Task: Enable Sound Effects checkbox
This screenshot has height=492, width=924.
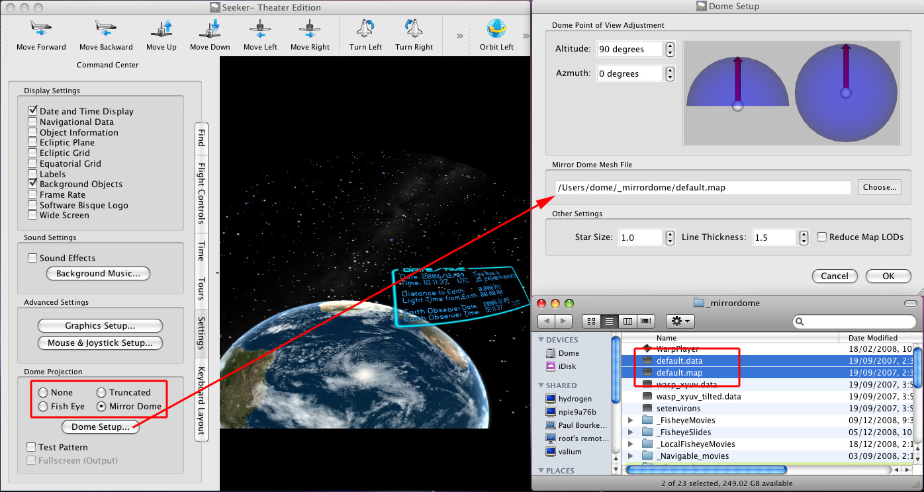Action: [32, 258]
